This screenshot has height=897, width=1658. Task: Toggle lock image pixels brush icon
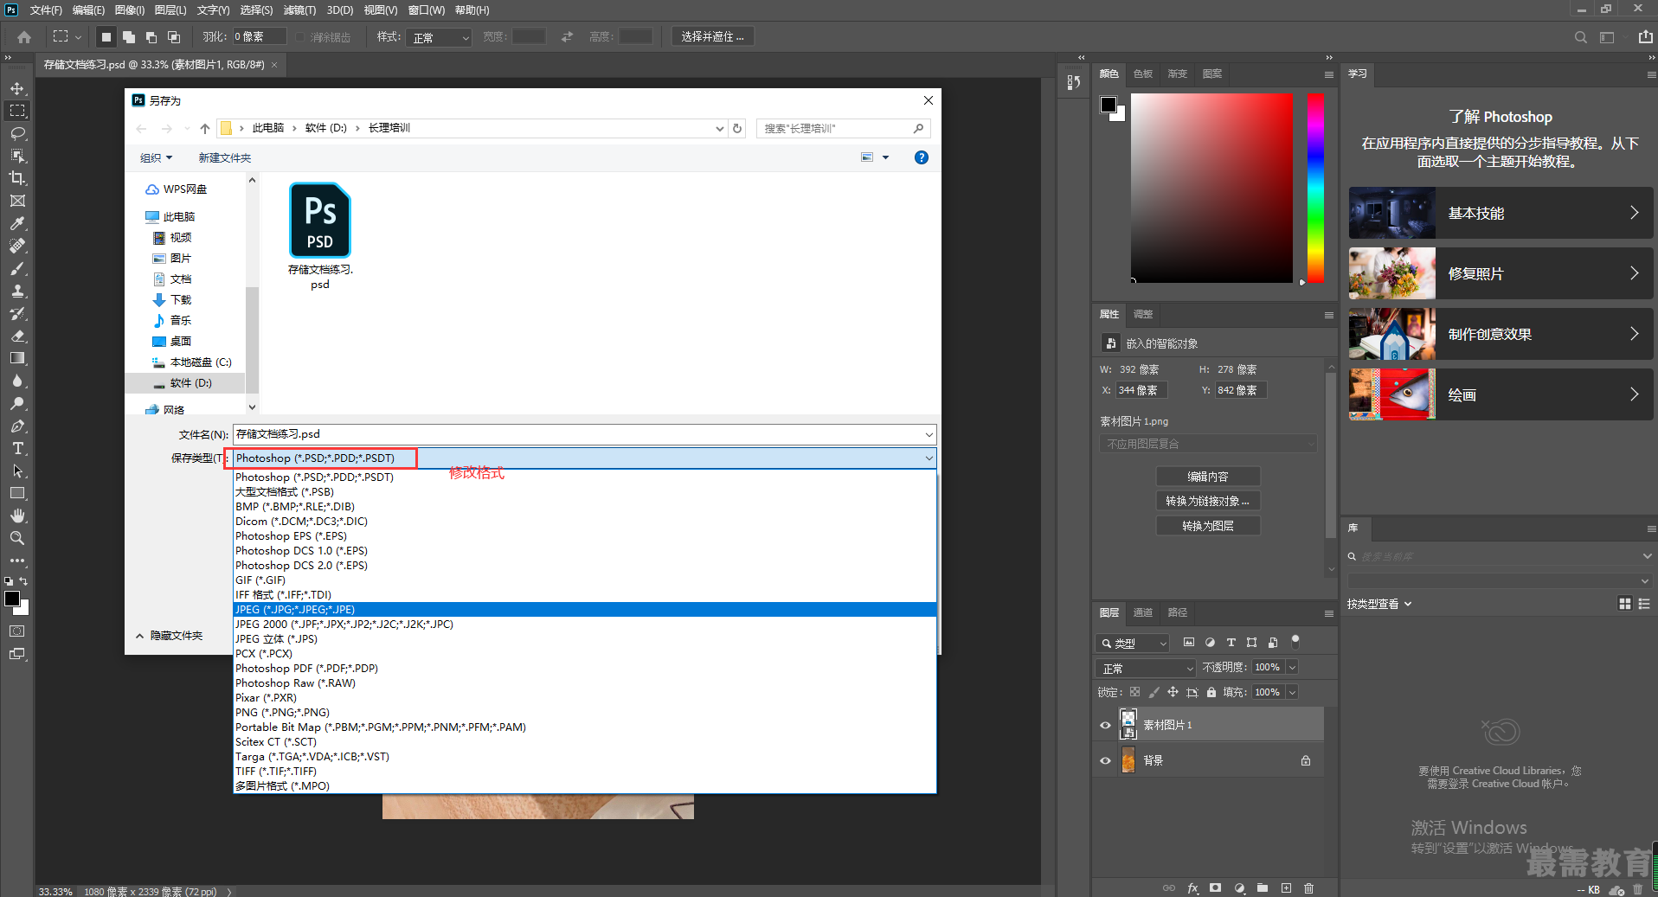(1154, 692)
